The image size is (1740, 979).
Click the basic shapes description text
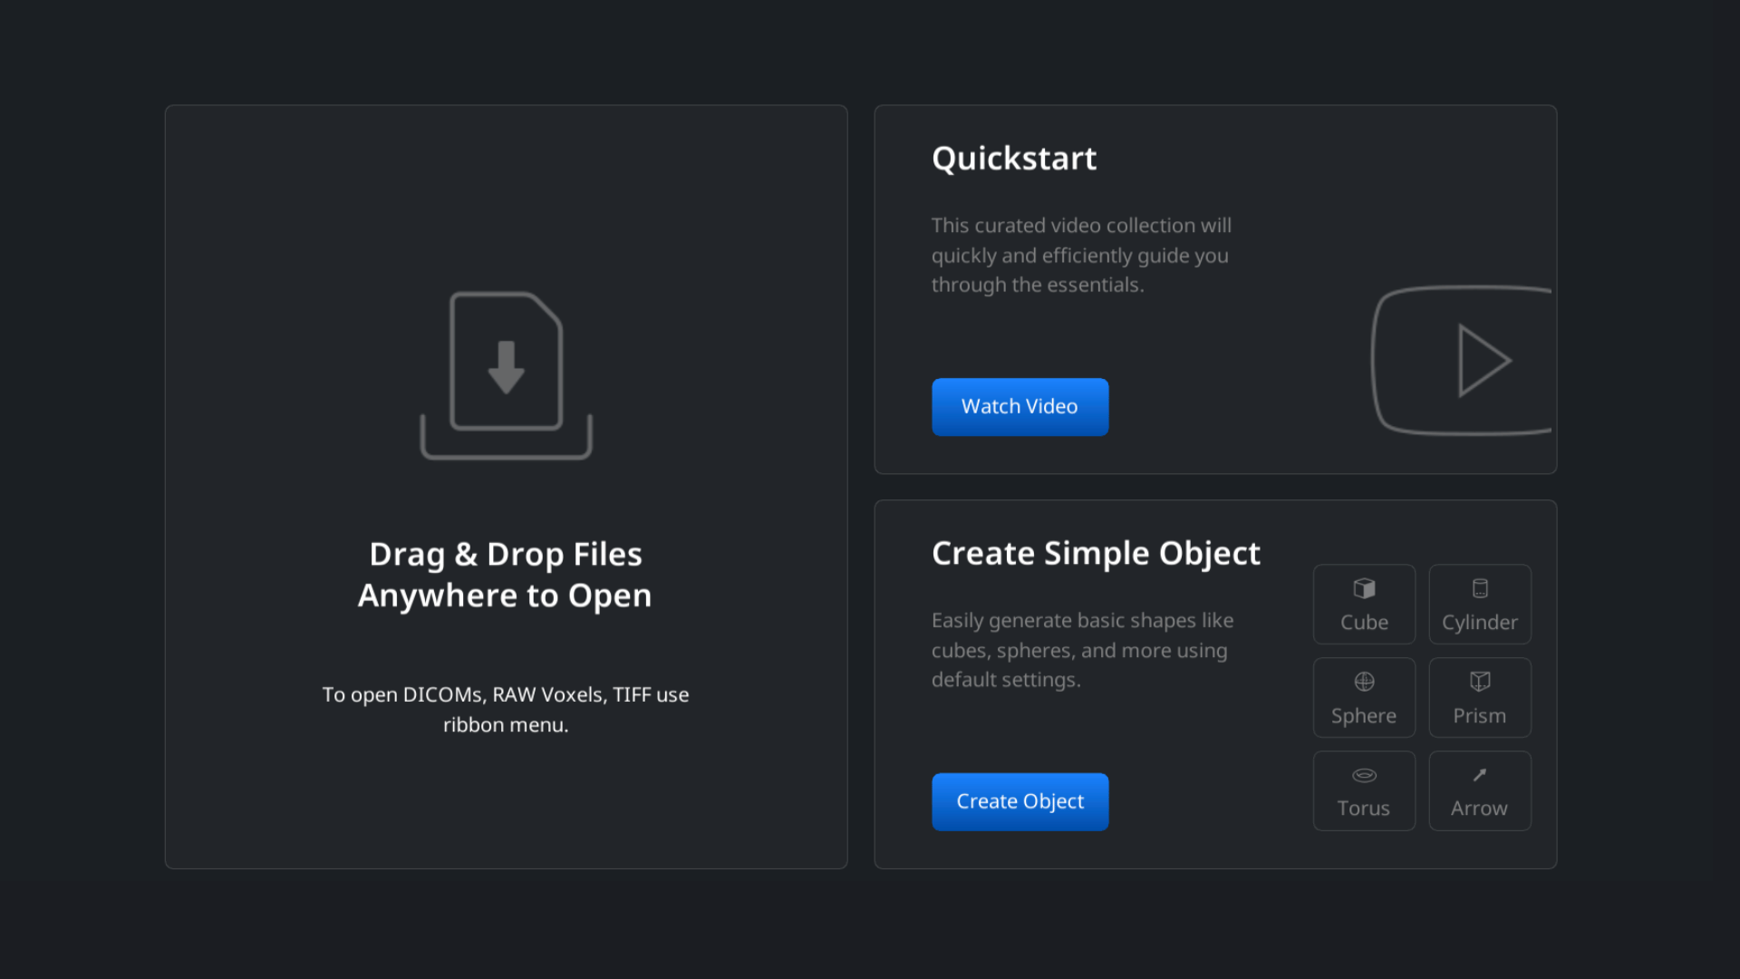point(1082,650)
